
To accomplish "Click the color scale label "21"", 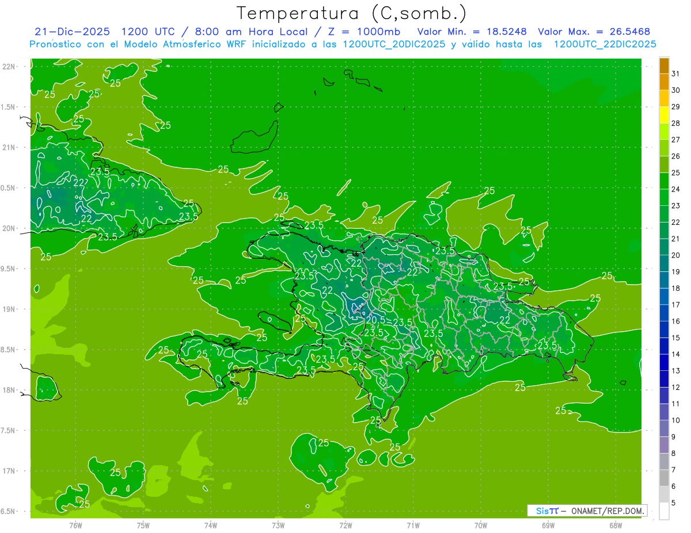I will [x=676, y=239].
